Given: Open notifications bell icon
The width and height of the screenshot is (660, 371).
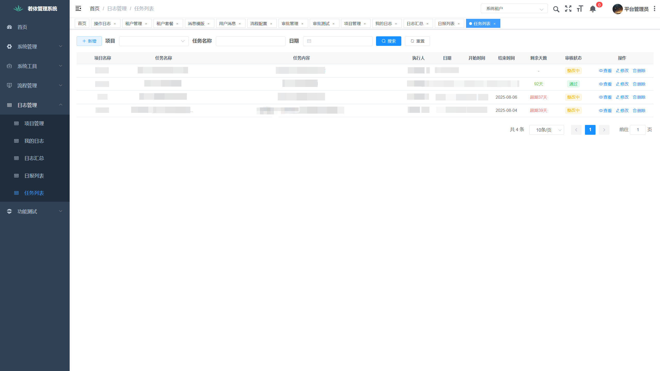Looking at the screenshot, I should (x=593, y=9).
